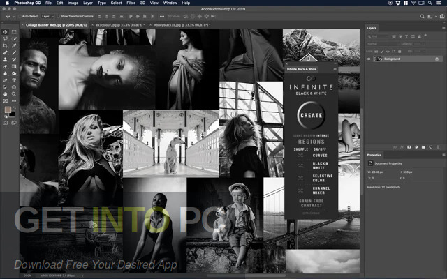Select the Hand tool
The height and width of the screenshot is (279, 447).
coord(6,94)
